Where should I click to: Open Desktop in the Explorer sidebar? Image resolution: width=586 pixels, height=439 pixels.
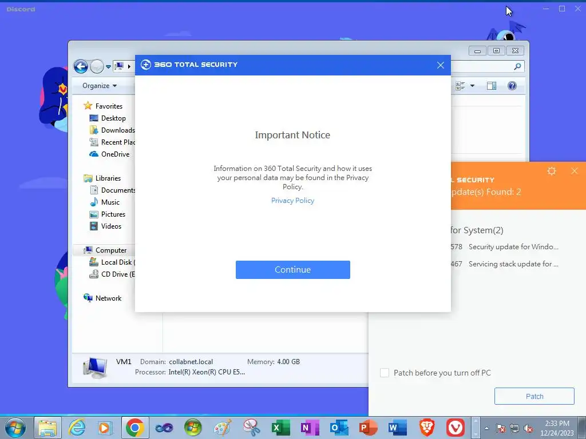coord(108,118)
